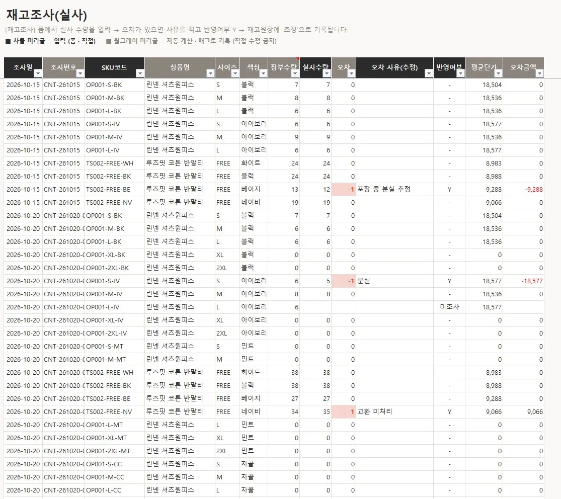561x499 pixels.
Task: Open the 색상 column filter dropdown
Action: point(263,73)
